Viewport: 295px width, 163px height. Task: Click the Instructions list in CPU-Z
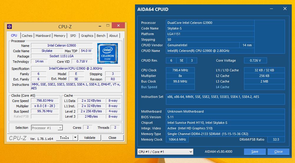pos(76,86)
